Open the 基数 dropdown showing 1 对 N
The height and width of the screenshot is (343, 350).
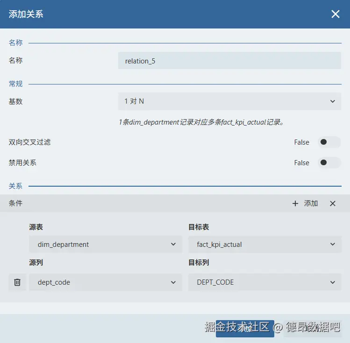(229, 101)
